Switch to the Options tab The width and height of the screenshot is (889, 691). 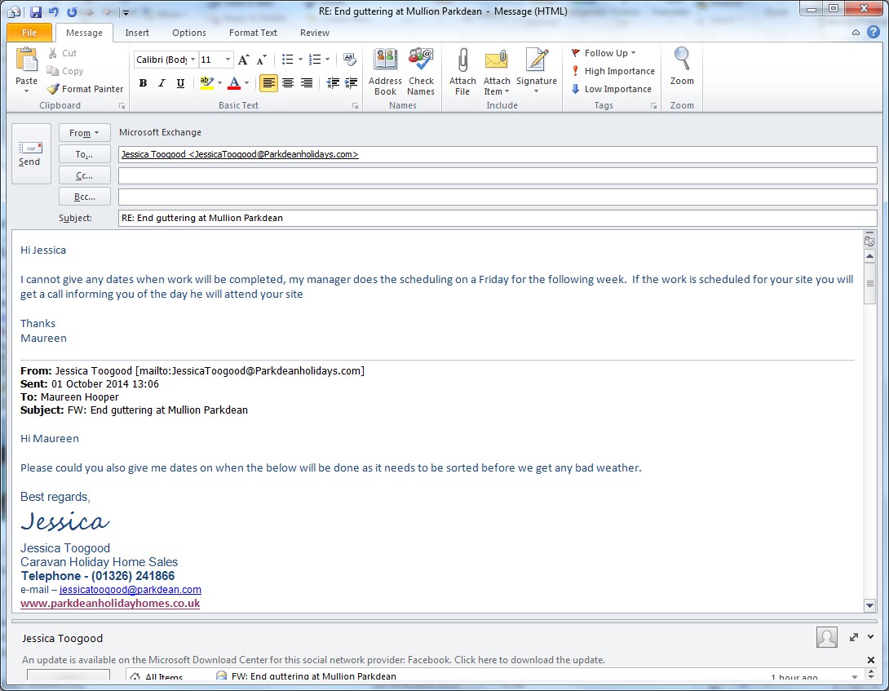(x=189, y=33)
